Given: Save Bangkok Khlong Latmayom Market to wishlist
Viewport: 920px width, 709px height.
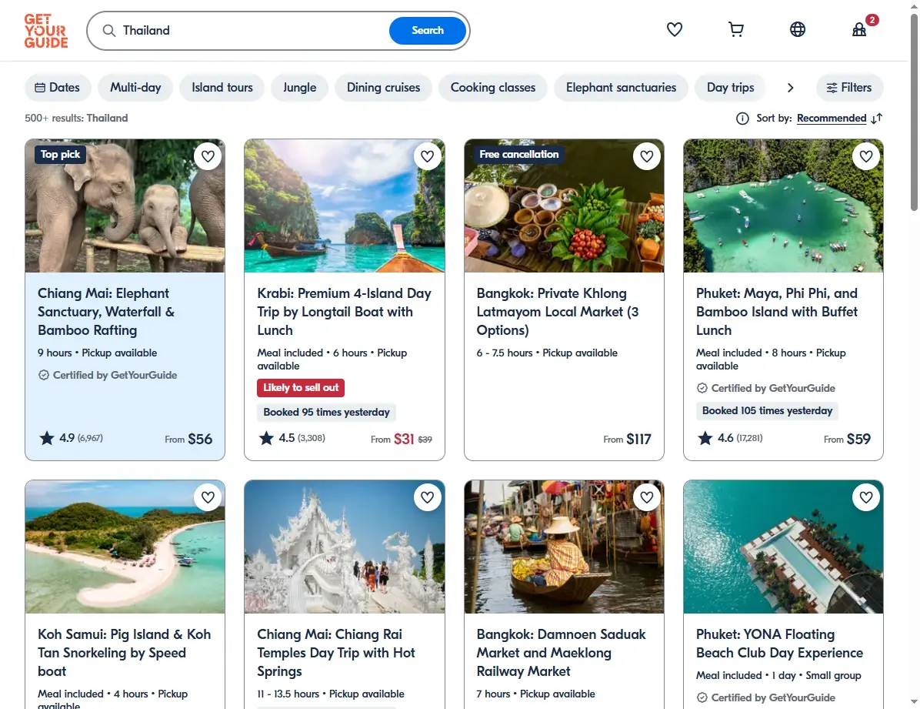Looking at the screenshot, I should tap(647, 156).
